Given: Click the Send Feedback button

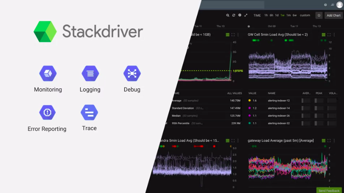Looking at the screenshot, I should point(329,191).
